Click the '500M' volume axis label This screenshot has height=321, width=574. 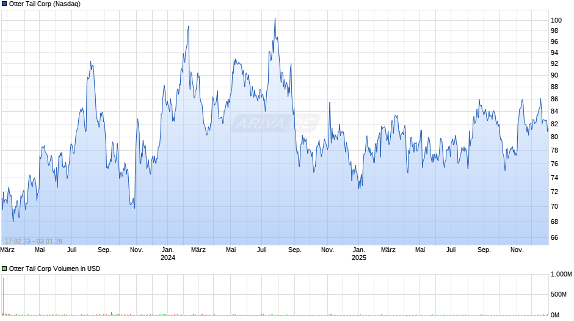click(x=558, y=295)
